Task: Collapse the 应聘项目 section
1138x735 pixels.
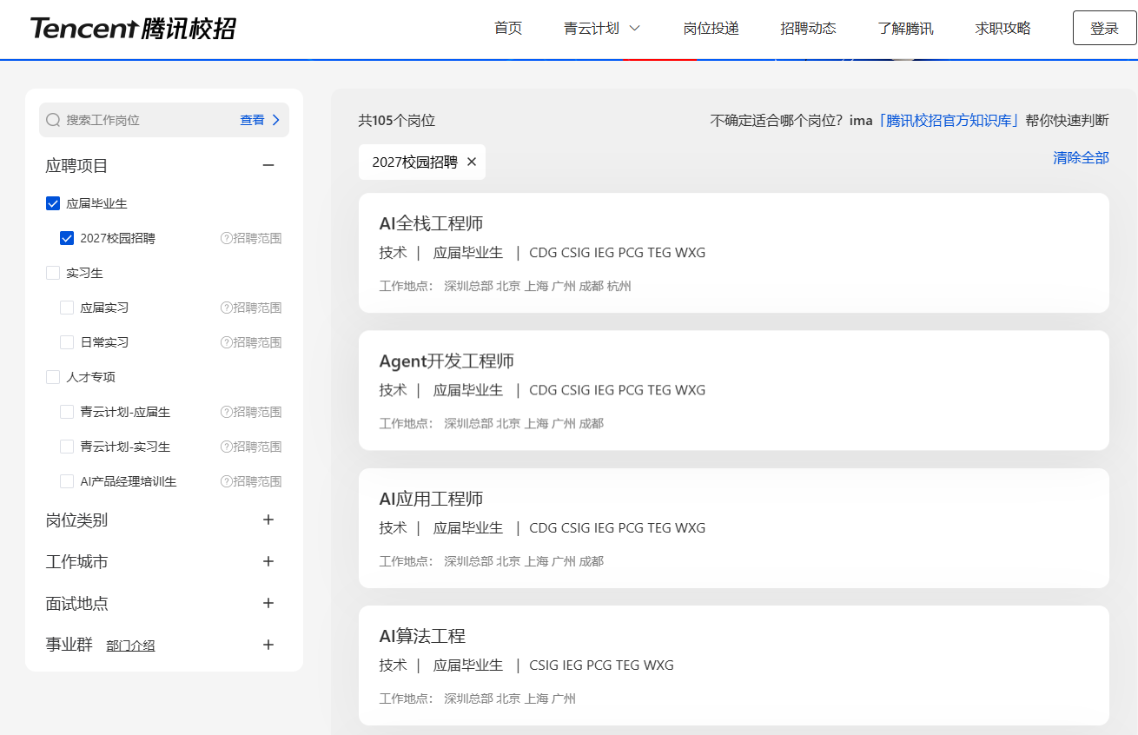Action: [268, 165]
